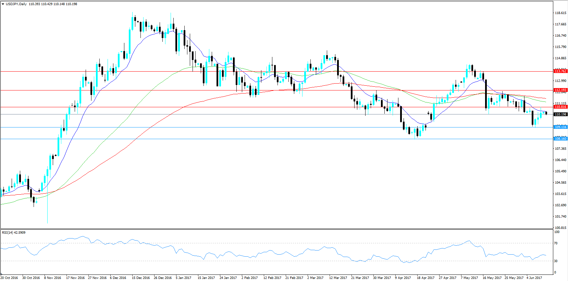Click the triangle arrow beside USDJPY,Daily

(x=3, y=4)
